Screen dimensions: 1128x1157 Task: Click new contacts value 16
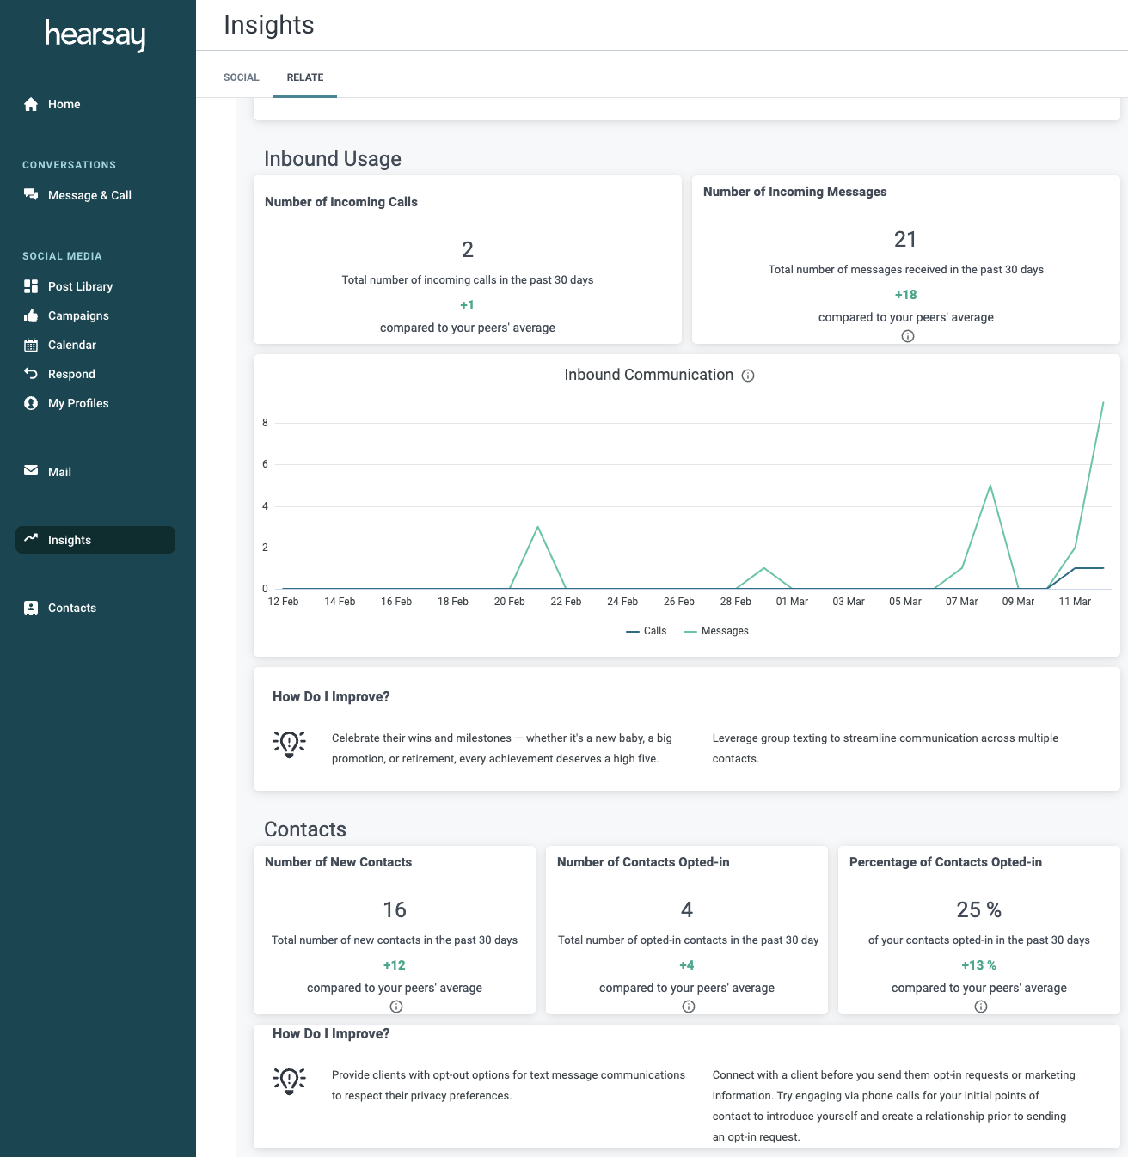395,909
